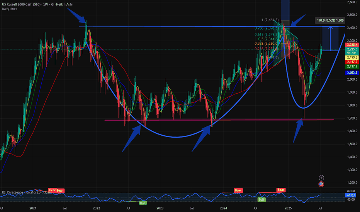Click the red 2,157.2 price tag

click(352, 62)
